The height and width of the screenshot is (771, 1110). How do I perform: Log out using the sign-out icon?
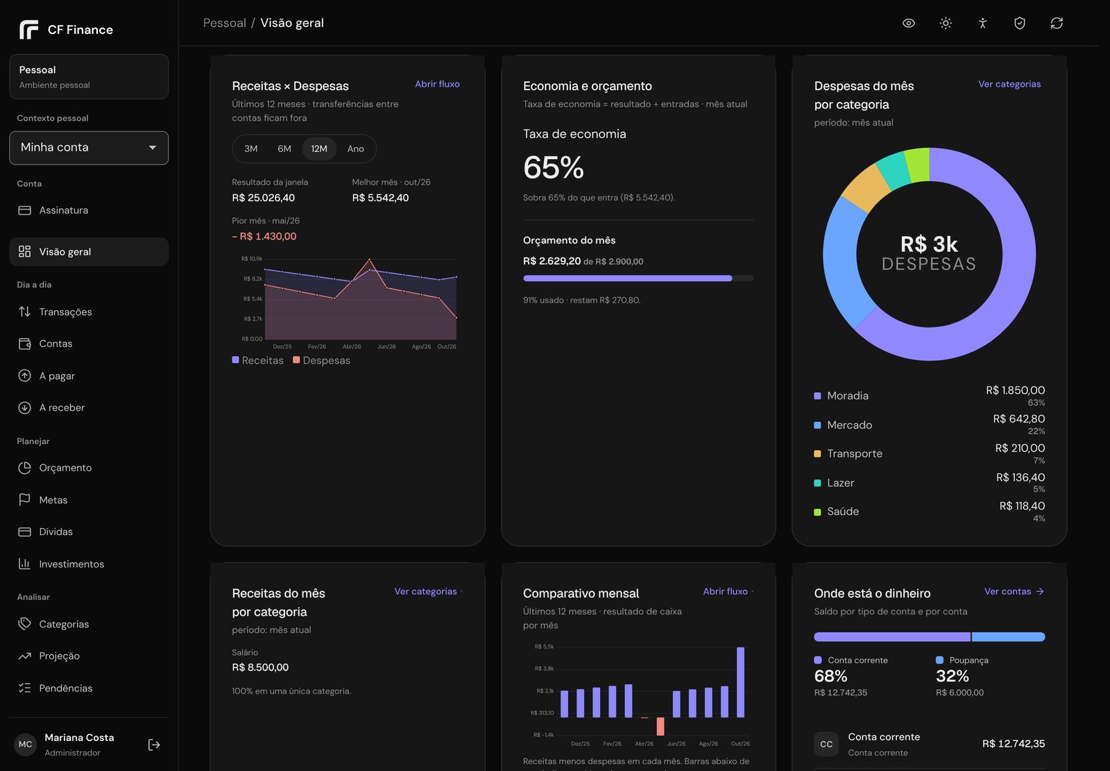click(x=154, y=745)
